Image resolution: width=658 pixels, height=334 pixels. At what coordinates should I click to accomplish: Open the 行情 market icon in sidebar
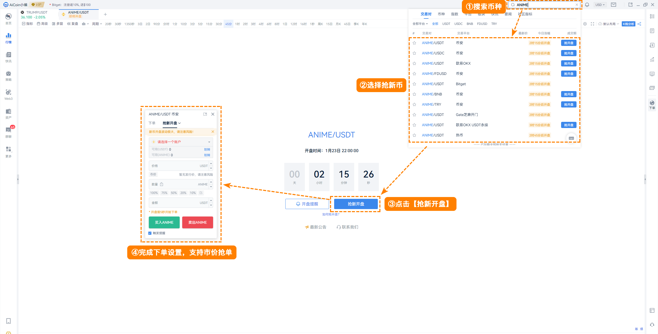[x=8, y=38]
